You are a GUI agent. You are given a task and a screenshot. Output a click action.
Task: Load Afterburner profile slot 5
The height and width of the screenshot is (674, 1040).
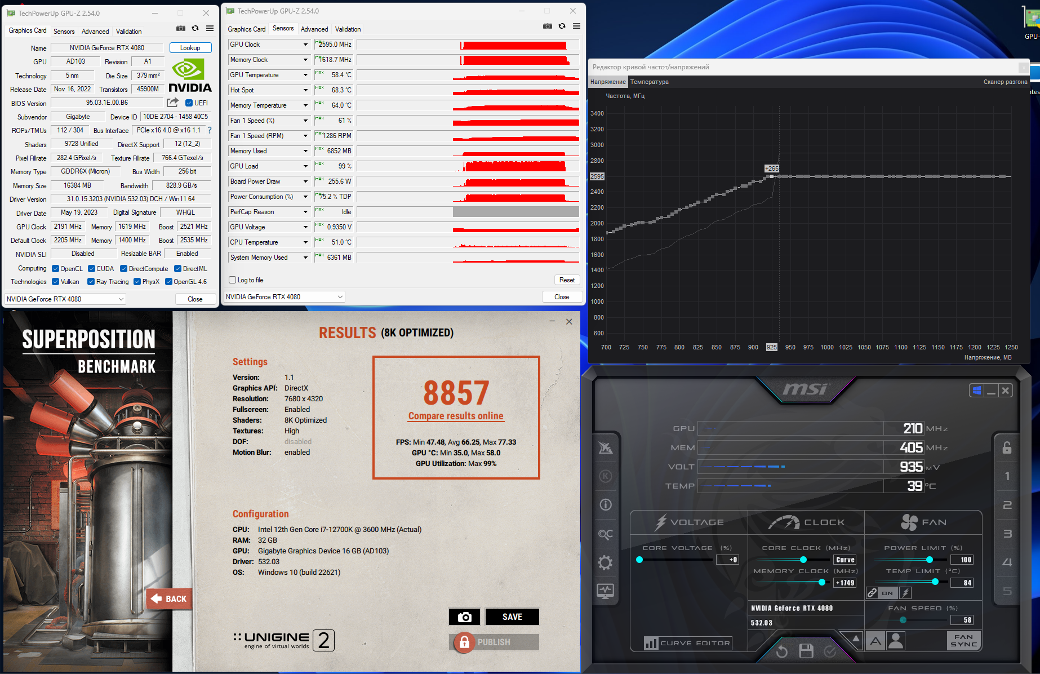click(x=1007, y=591)
